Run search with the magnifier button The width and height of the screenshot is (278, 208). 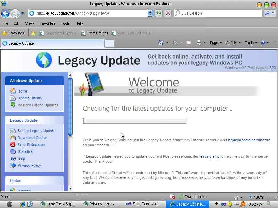267,13
